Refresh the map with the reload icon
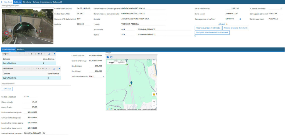This screenshot has width=285, height=135. click(111, 57)
